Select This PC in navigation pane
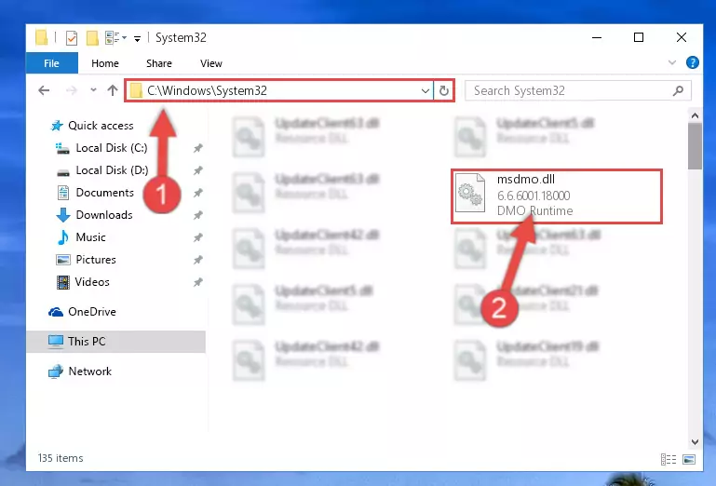Viewport: 716px width, 486px height. [116, 341]
